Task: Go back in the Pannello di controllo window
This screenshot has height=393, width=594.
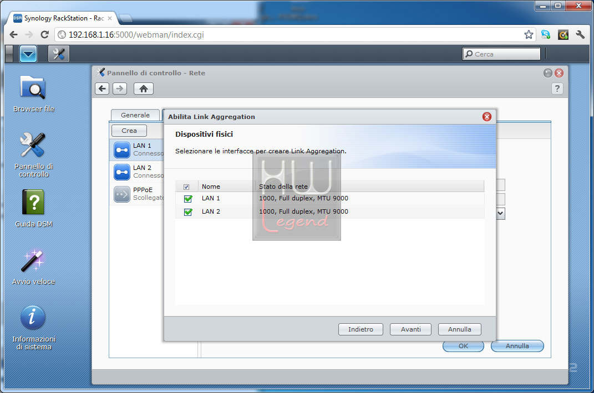Action: (x=102, y=89)
